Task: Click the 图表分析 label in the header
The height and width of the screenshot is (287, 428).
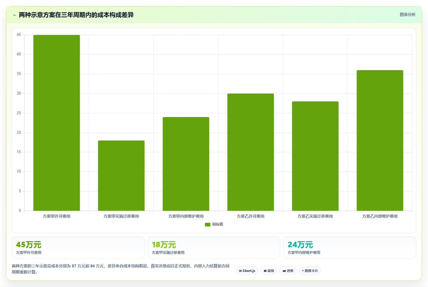Action: tap(407, 14)
